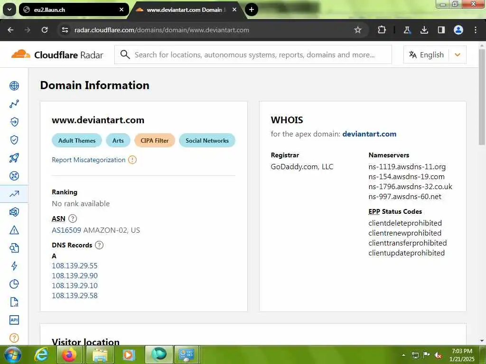Click the page vertical scrollbar thumb
Image resolution: width=486 pixels, height=364 pixels.
click(x=482, y=96)
